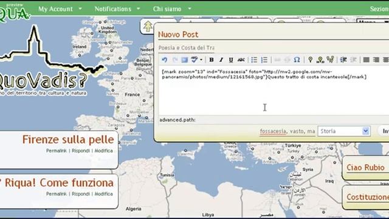Image resolution: width=389 pixels, height=219 pixels.
Task: Insert a special character with Omega icon
Action: click(297, 60)
